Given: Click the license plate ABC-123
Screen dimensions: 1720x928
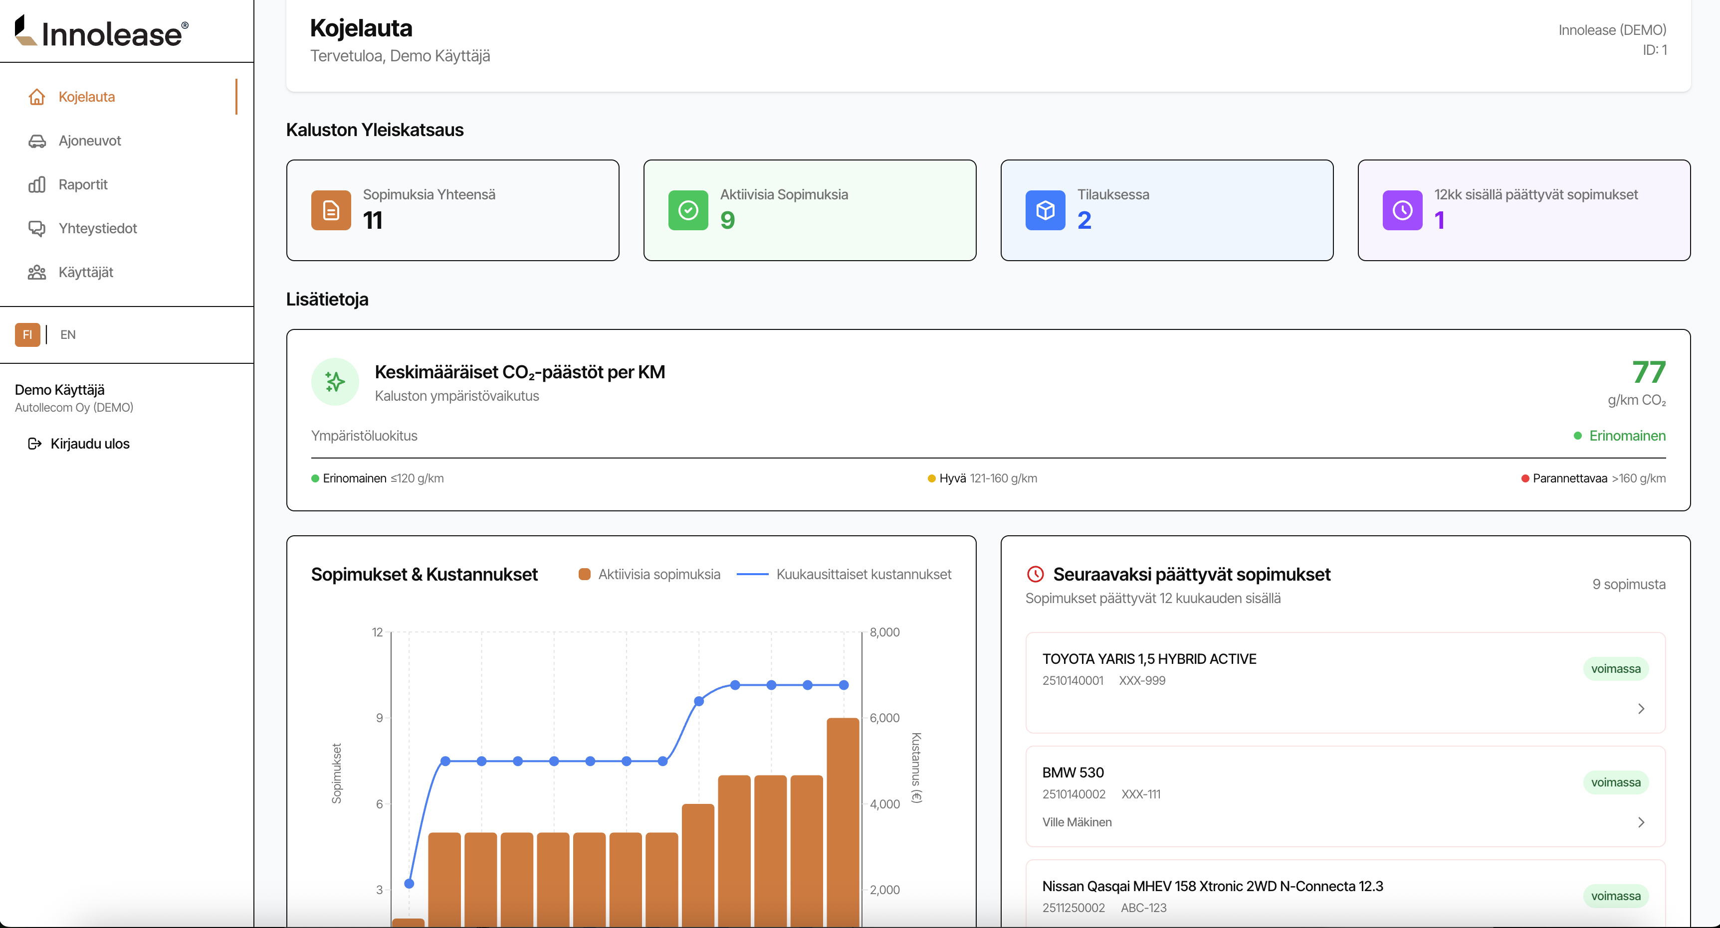Looking at the screenshot, I should coord(1144,908).
